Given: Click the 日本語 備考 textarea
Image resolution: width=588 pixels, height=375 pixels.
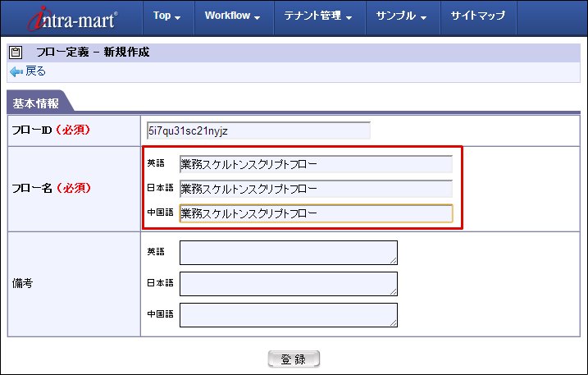Looking at the screenshot, I should click(x=289, y=284).
